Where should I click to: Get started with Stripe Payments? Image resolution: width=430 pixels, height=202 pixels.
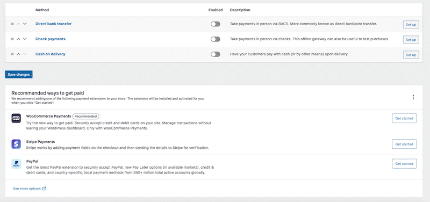404,144
